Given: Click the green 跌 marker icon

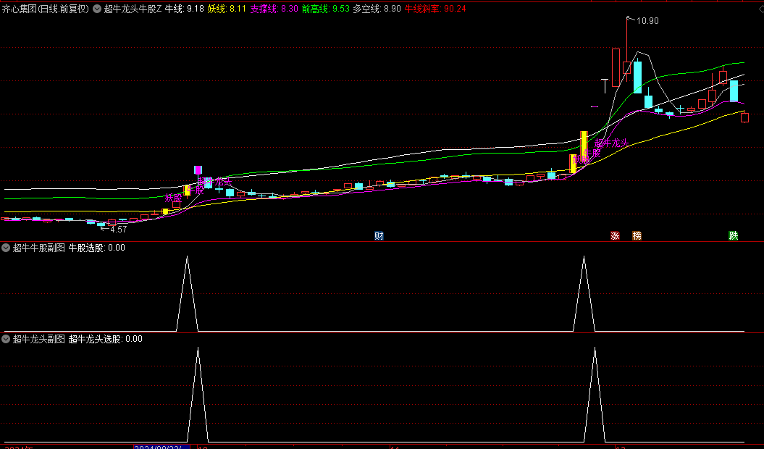Looking at the screenshot, I should click(x=734, y=236).
